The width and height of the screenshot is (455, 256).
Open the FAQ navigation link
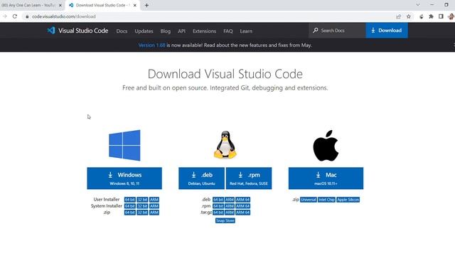point(228,31)
